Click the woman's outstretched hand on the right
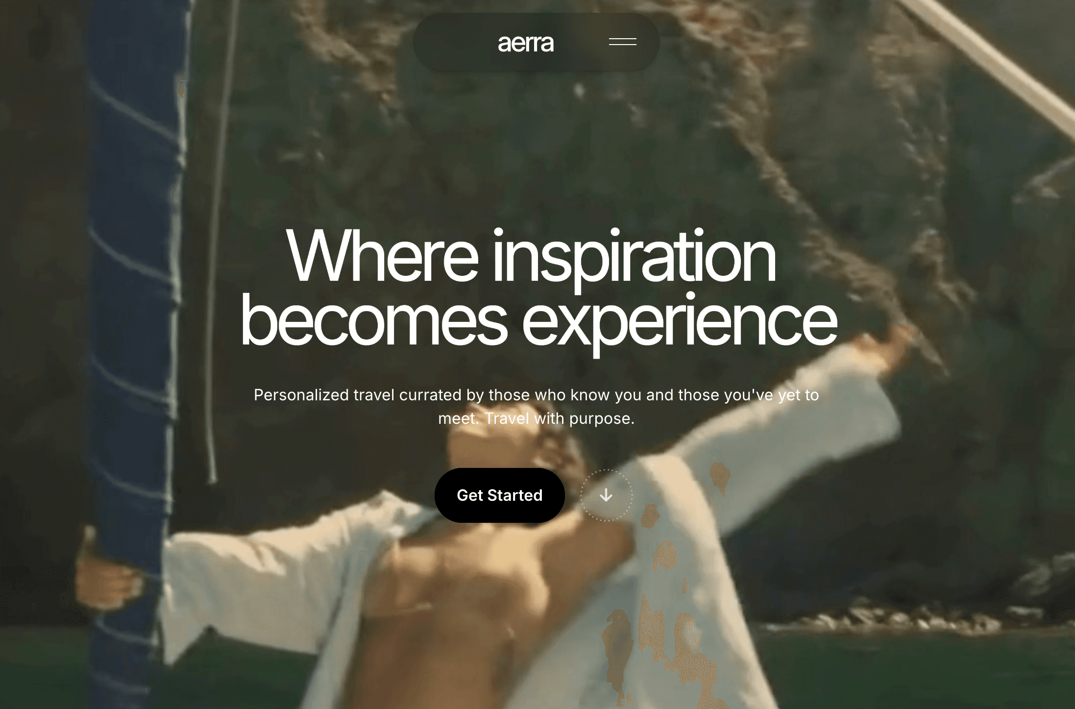 tap(887, 348)
